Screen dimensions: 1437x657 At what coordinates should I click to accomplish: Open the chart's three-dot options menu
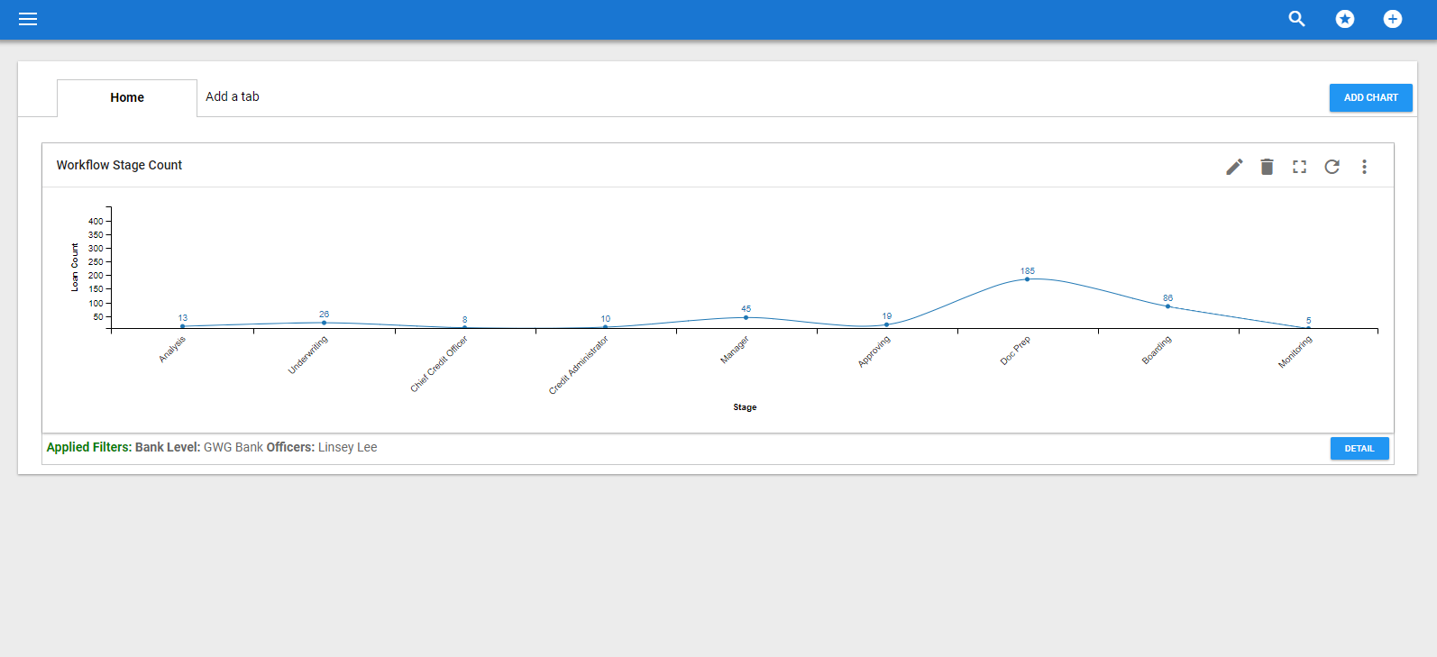coord(1364,167)
